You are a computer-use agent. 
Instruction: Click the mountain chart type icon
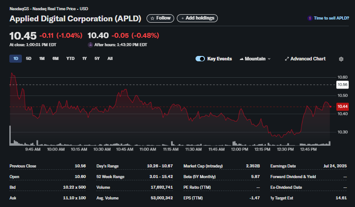pos(241,59)
